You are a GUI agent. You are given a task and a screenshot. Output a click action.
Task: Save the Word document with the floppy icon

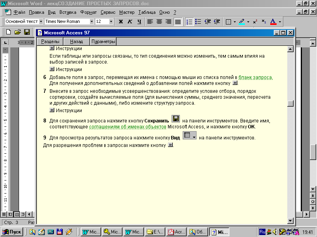27,32
